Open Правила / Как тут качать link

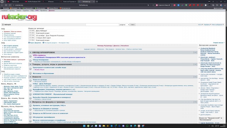(x=13, y=32)
